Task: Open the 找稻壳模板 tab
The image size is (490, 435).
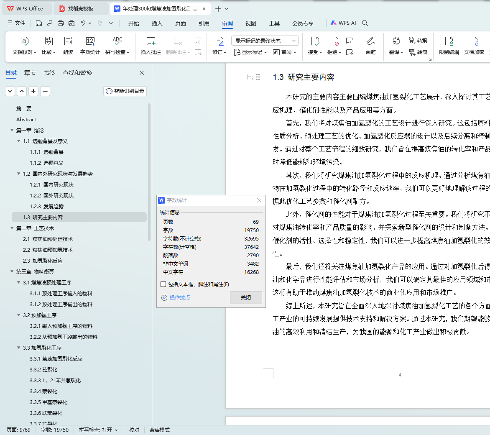Action: pos(81,9)
